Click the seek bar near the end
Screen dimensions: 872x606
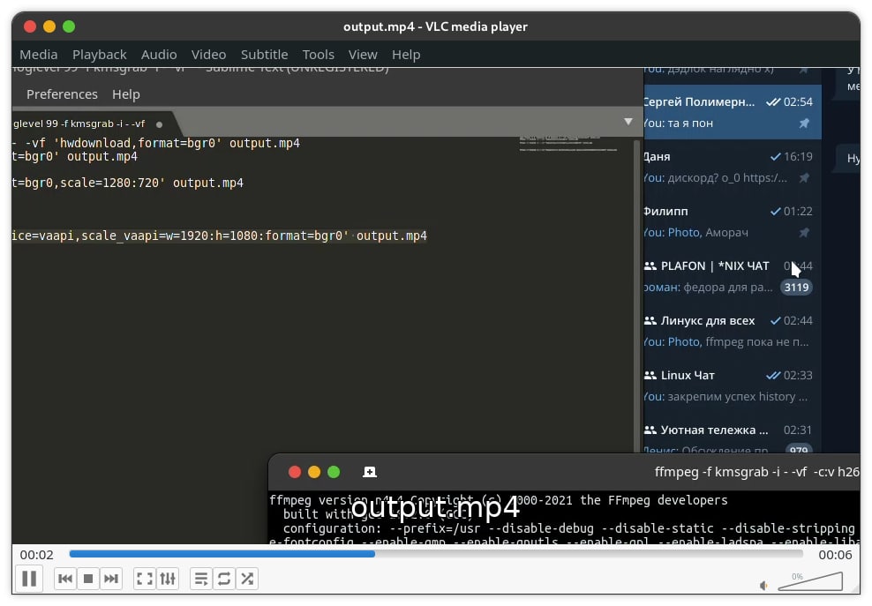pyautogui.click(x=786, y=554)
